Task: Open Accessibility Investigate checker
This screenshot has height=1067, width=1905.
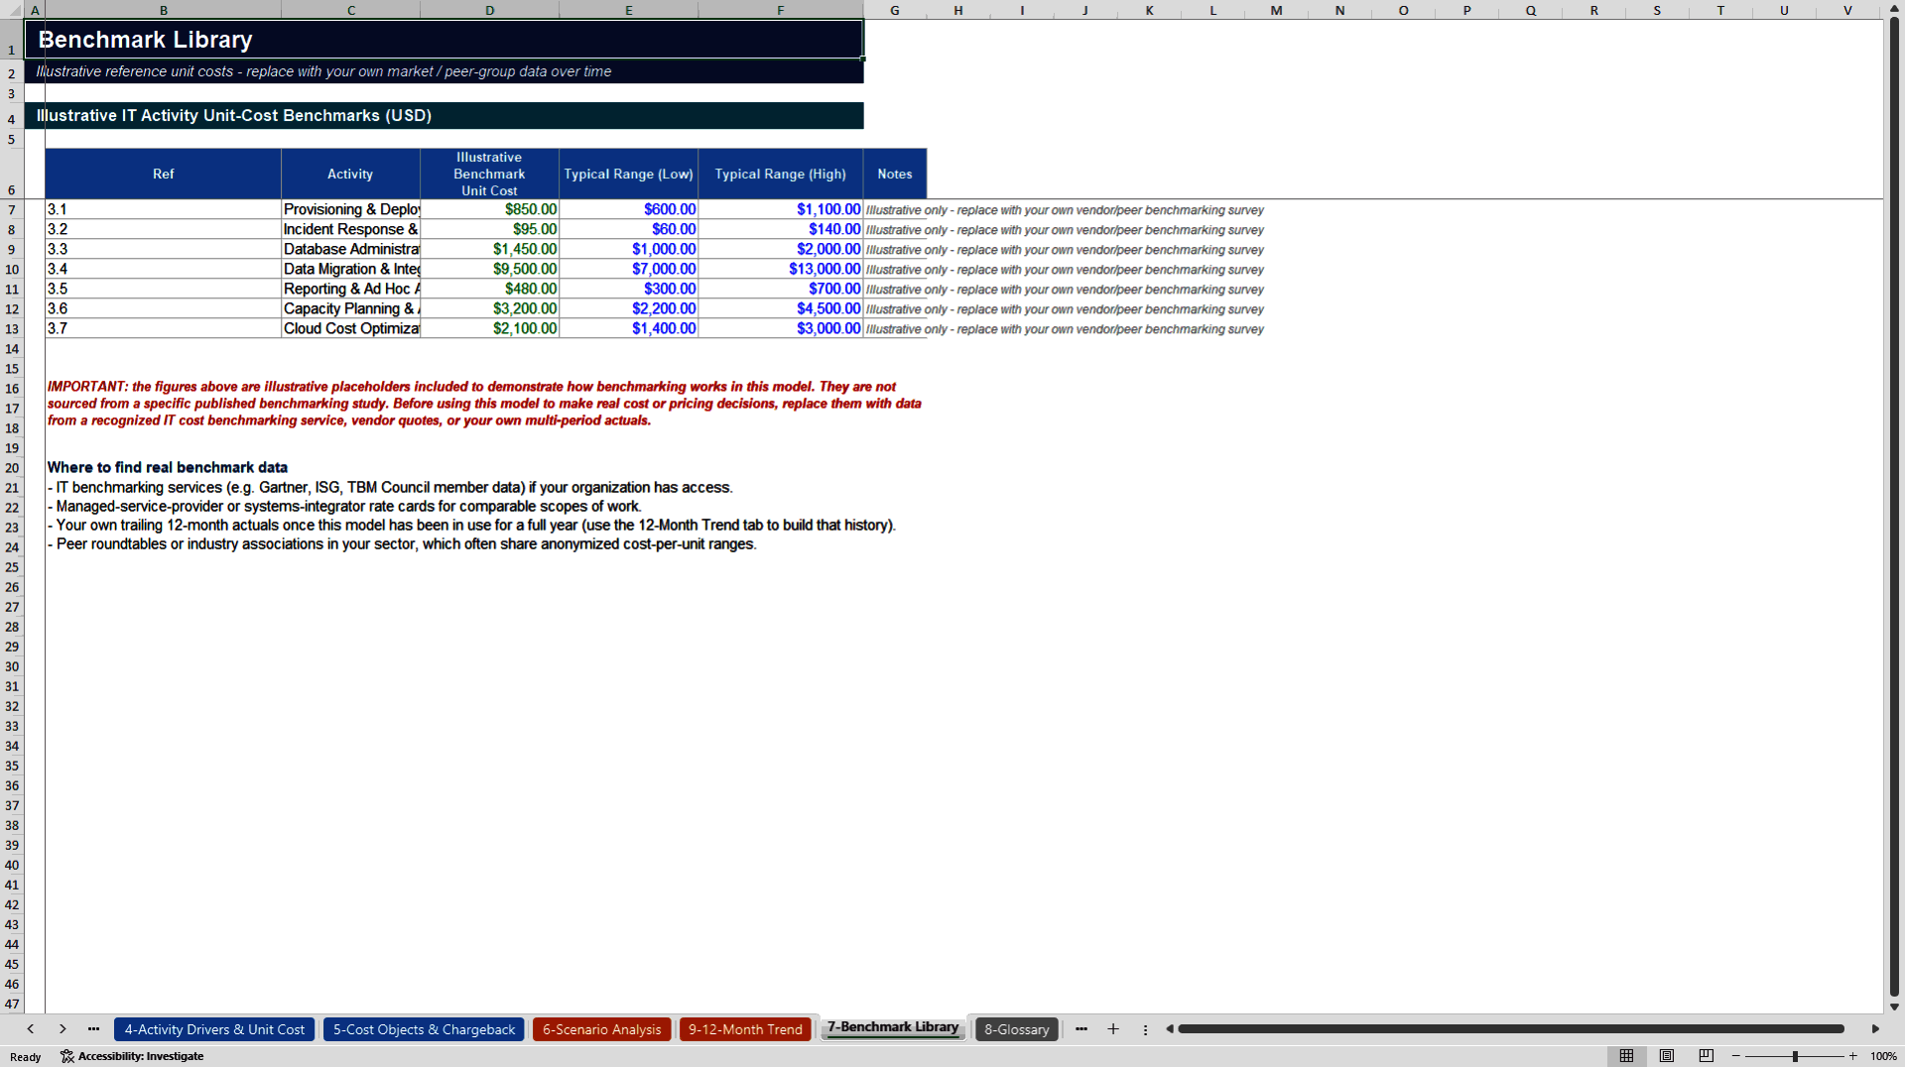Action: [132, 1056]
